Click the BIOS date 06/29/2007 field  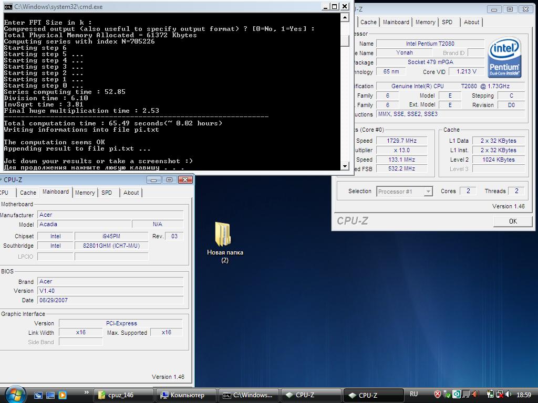click(x=110, y=300)
